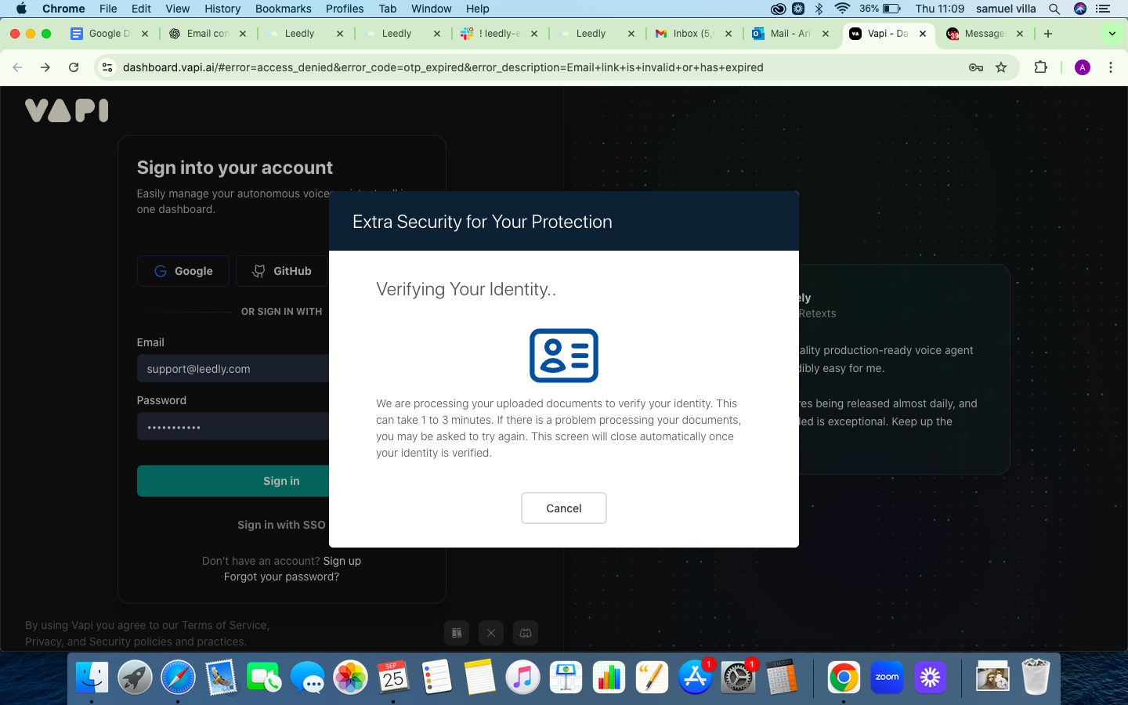Reload the current page
This screenshot has height=705, width=1128.
point(74,67)
